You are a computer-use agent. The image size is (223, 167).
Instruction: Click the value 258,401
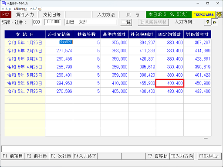point(64,75)
